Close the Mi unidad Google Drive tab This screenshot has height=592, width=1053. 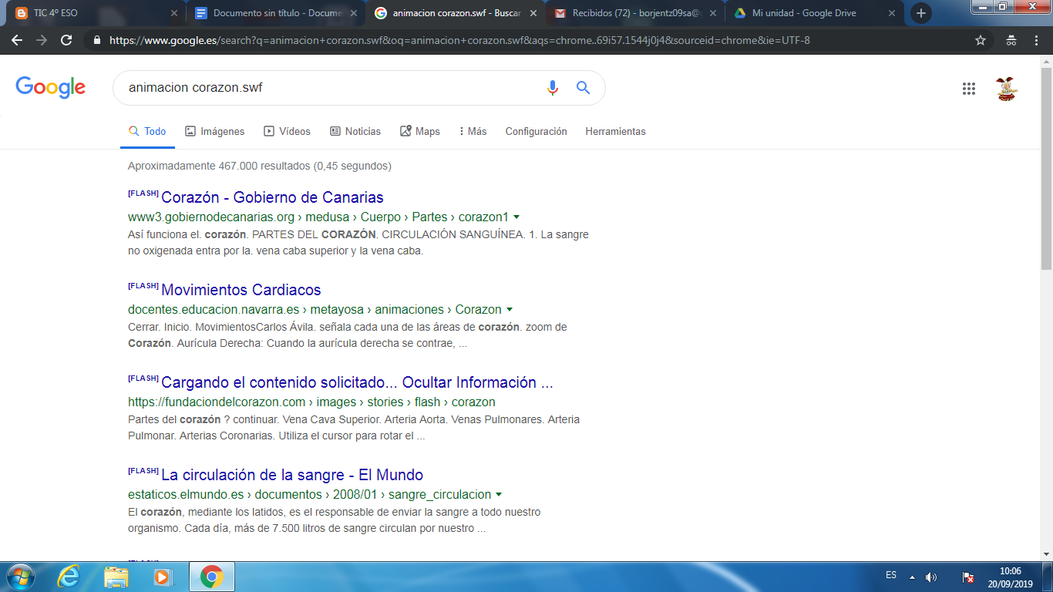tap(892, 13)
